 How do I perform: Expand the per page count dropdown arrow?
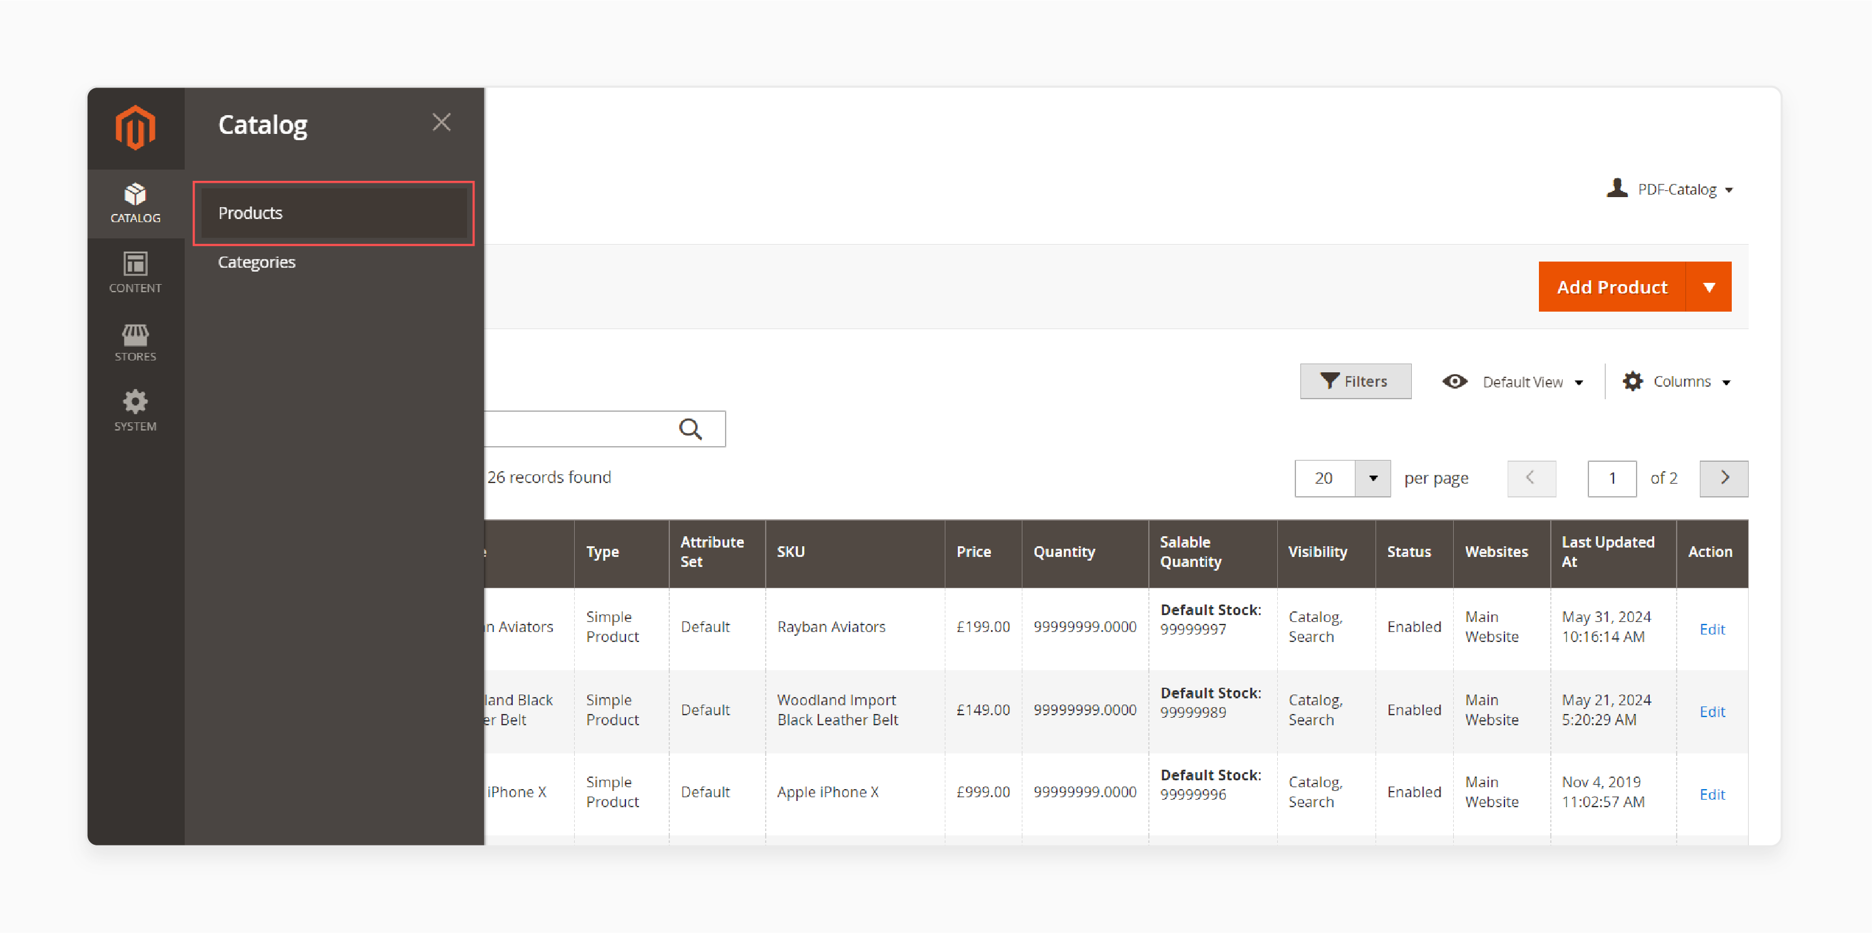coord(1373,479)
